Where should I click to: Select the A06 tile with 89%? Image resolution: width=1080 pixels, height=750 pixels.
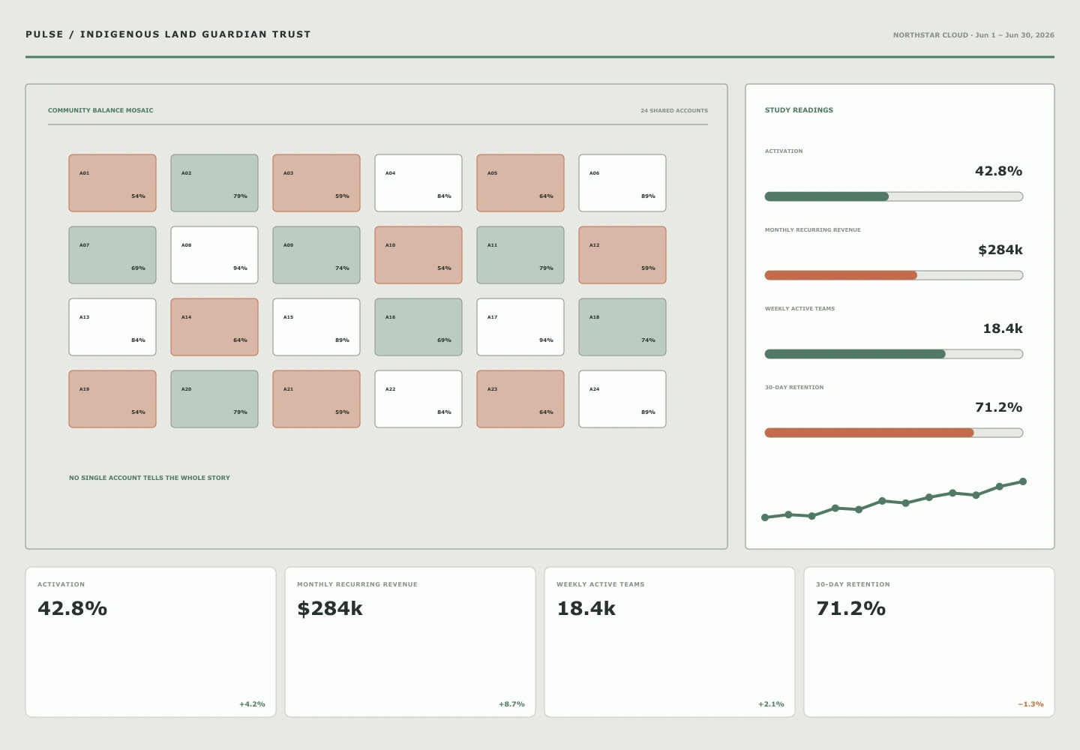click(622, 183)
